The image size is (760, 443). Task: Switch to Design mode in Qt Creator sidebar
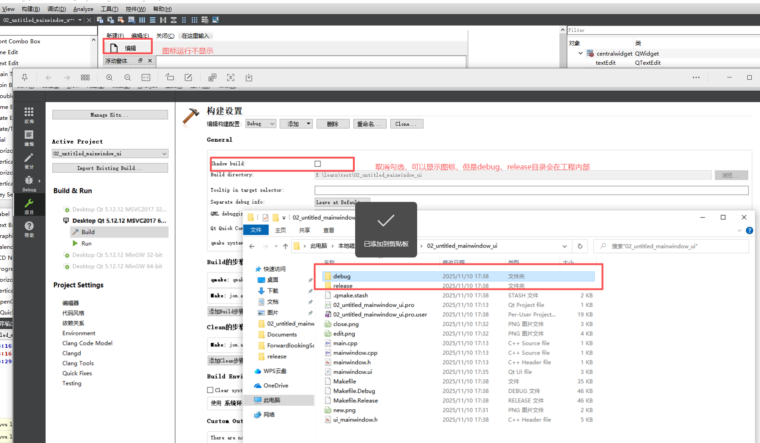click(29, 160)
